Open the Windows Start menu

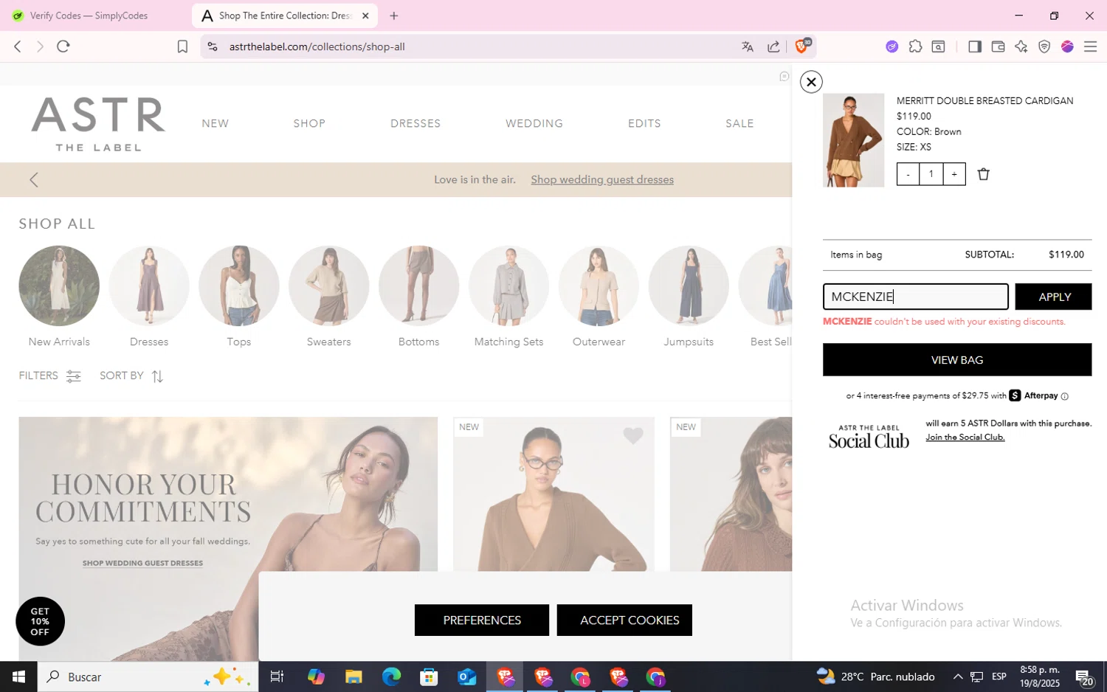pyautogui.click(x=18, y=677)
